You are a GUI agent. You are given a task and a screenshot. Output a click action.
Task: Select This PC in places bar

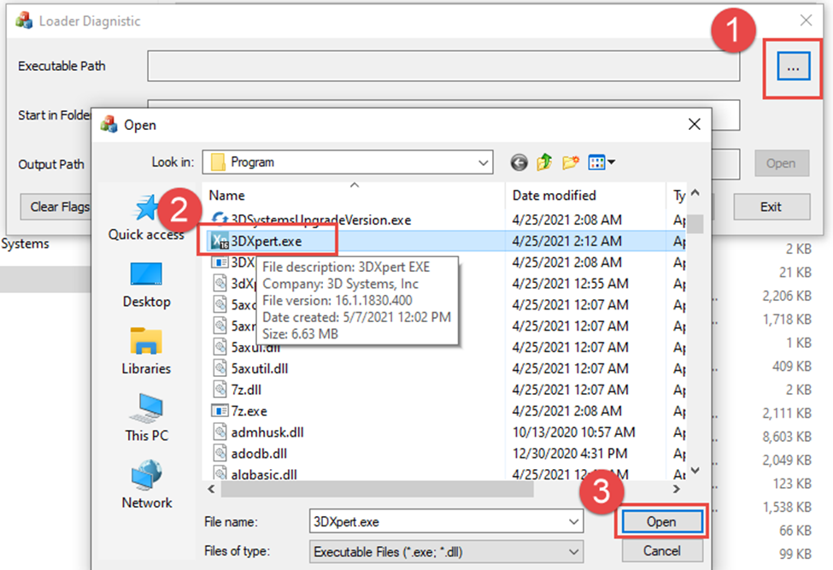tap(147, 419)
